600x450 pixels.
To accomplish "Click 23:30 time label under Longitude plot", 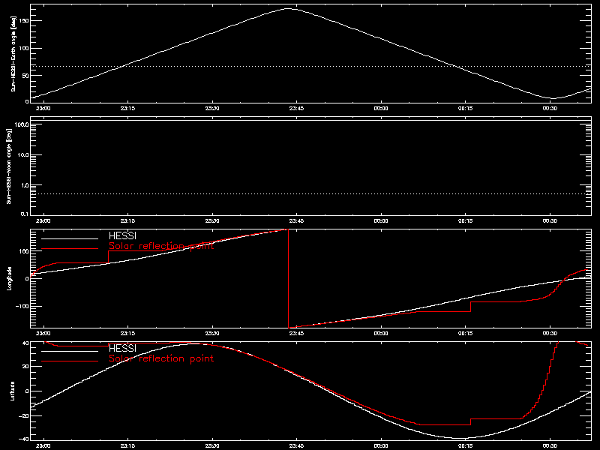I will 212,334.
